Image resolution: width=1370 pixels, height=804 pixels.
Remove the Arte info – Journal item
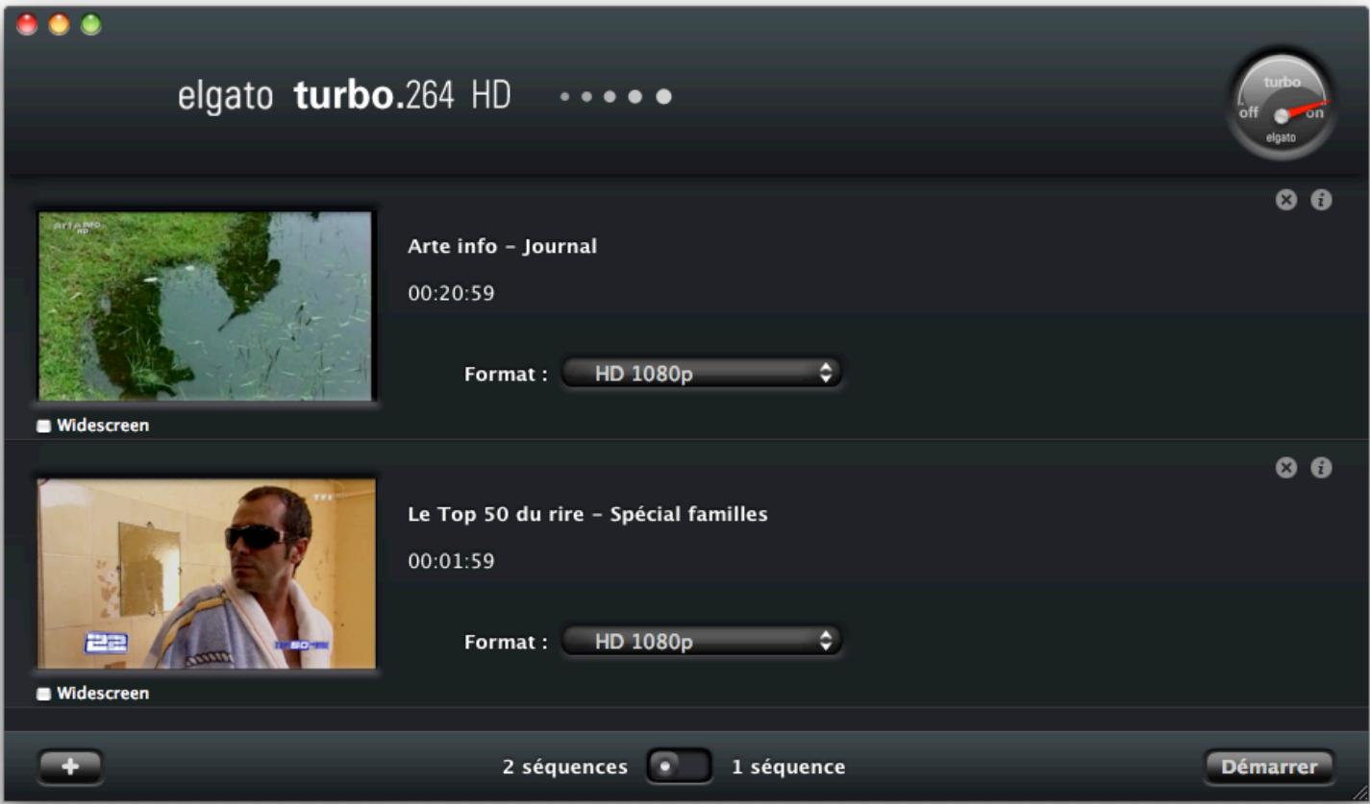1286,200
